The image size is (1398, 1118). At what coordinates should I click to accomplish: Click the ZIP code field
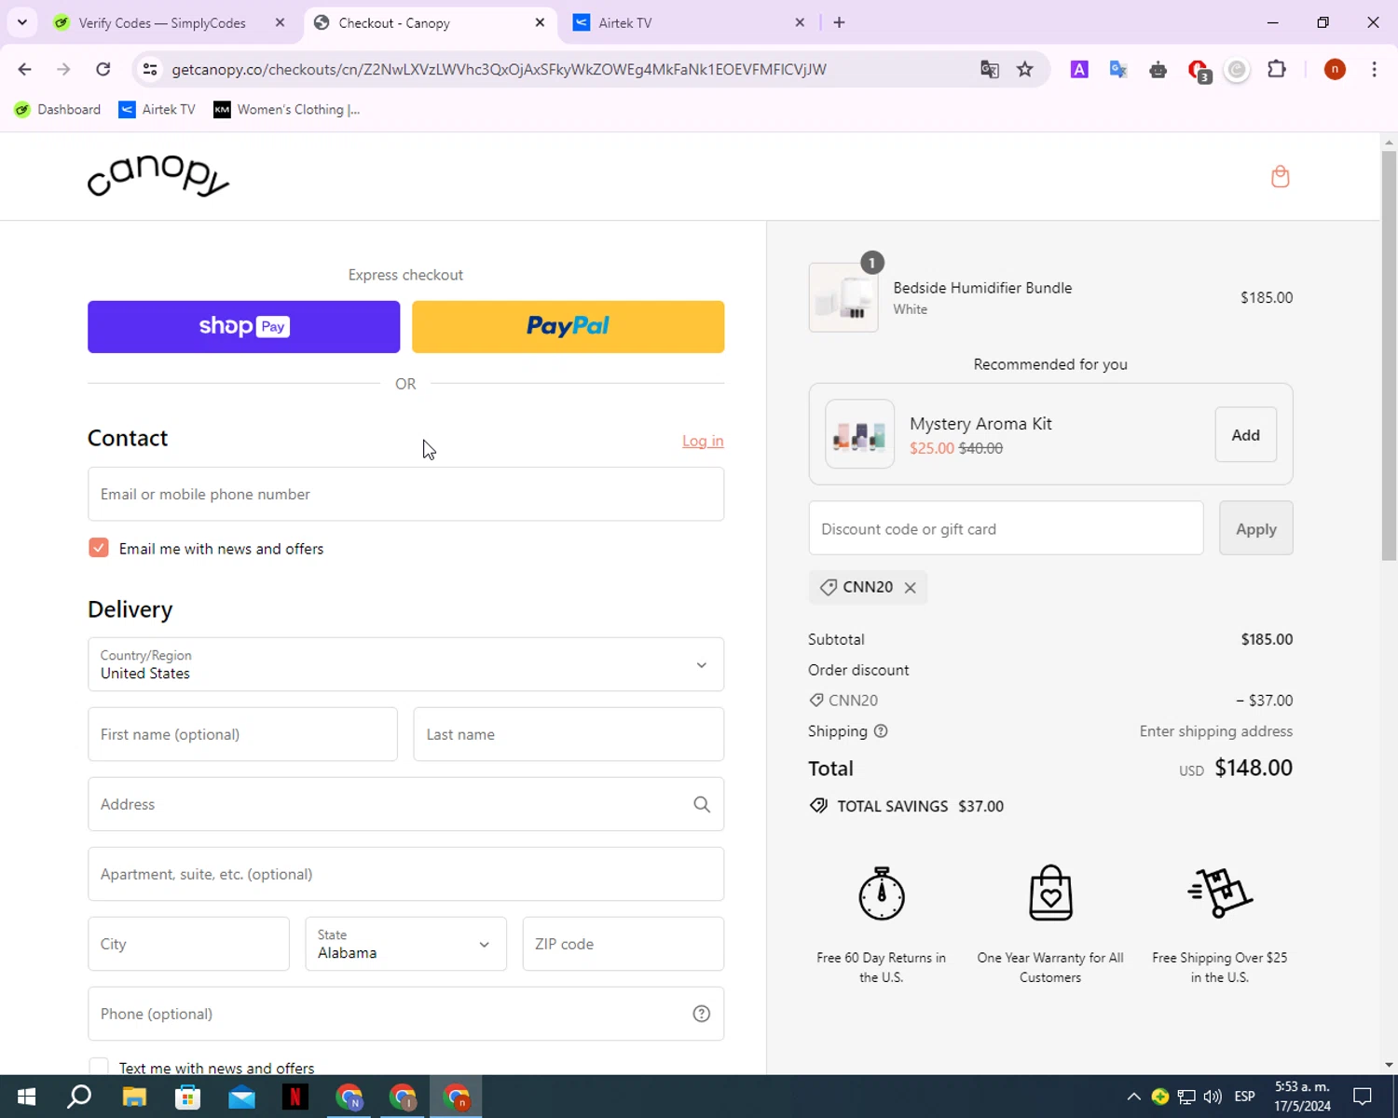(623, 944)
